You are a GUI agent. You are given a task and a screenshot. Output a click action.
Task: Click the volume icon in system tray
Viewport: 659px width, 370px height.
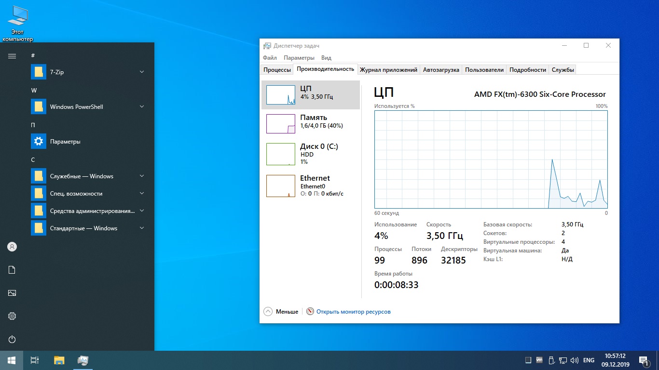[574, 360]
